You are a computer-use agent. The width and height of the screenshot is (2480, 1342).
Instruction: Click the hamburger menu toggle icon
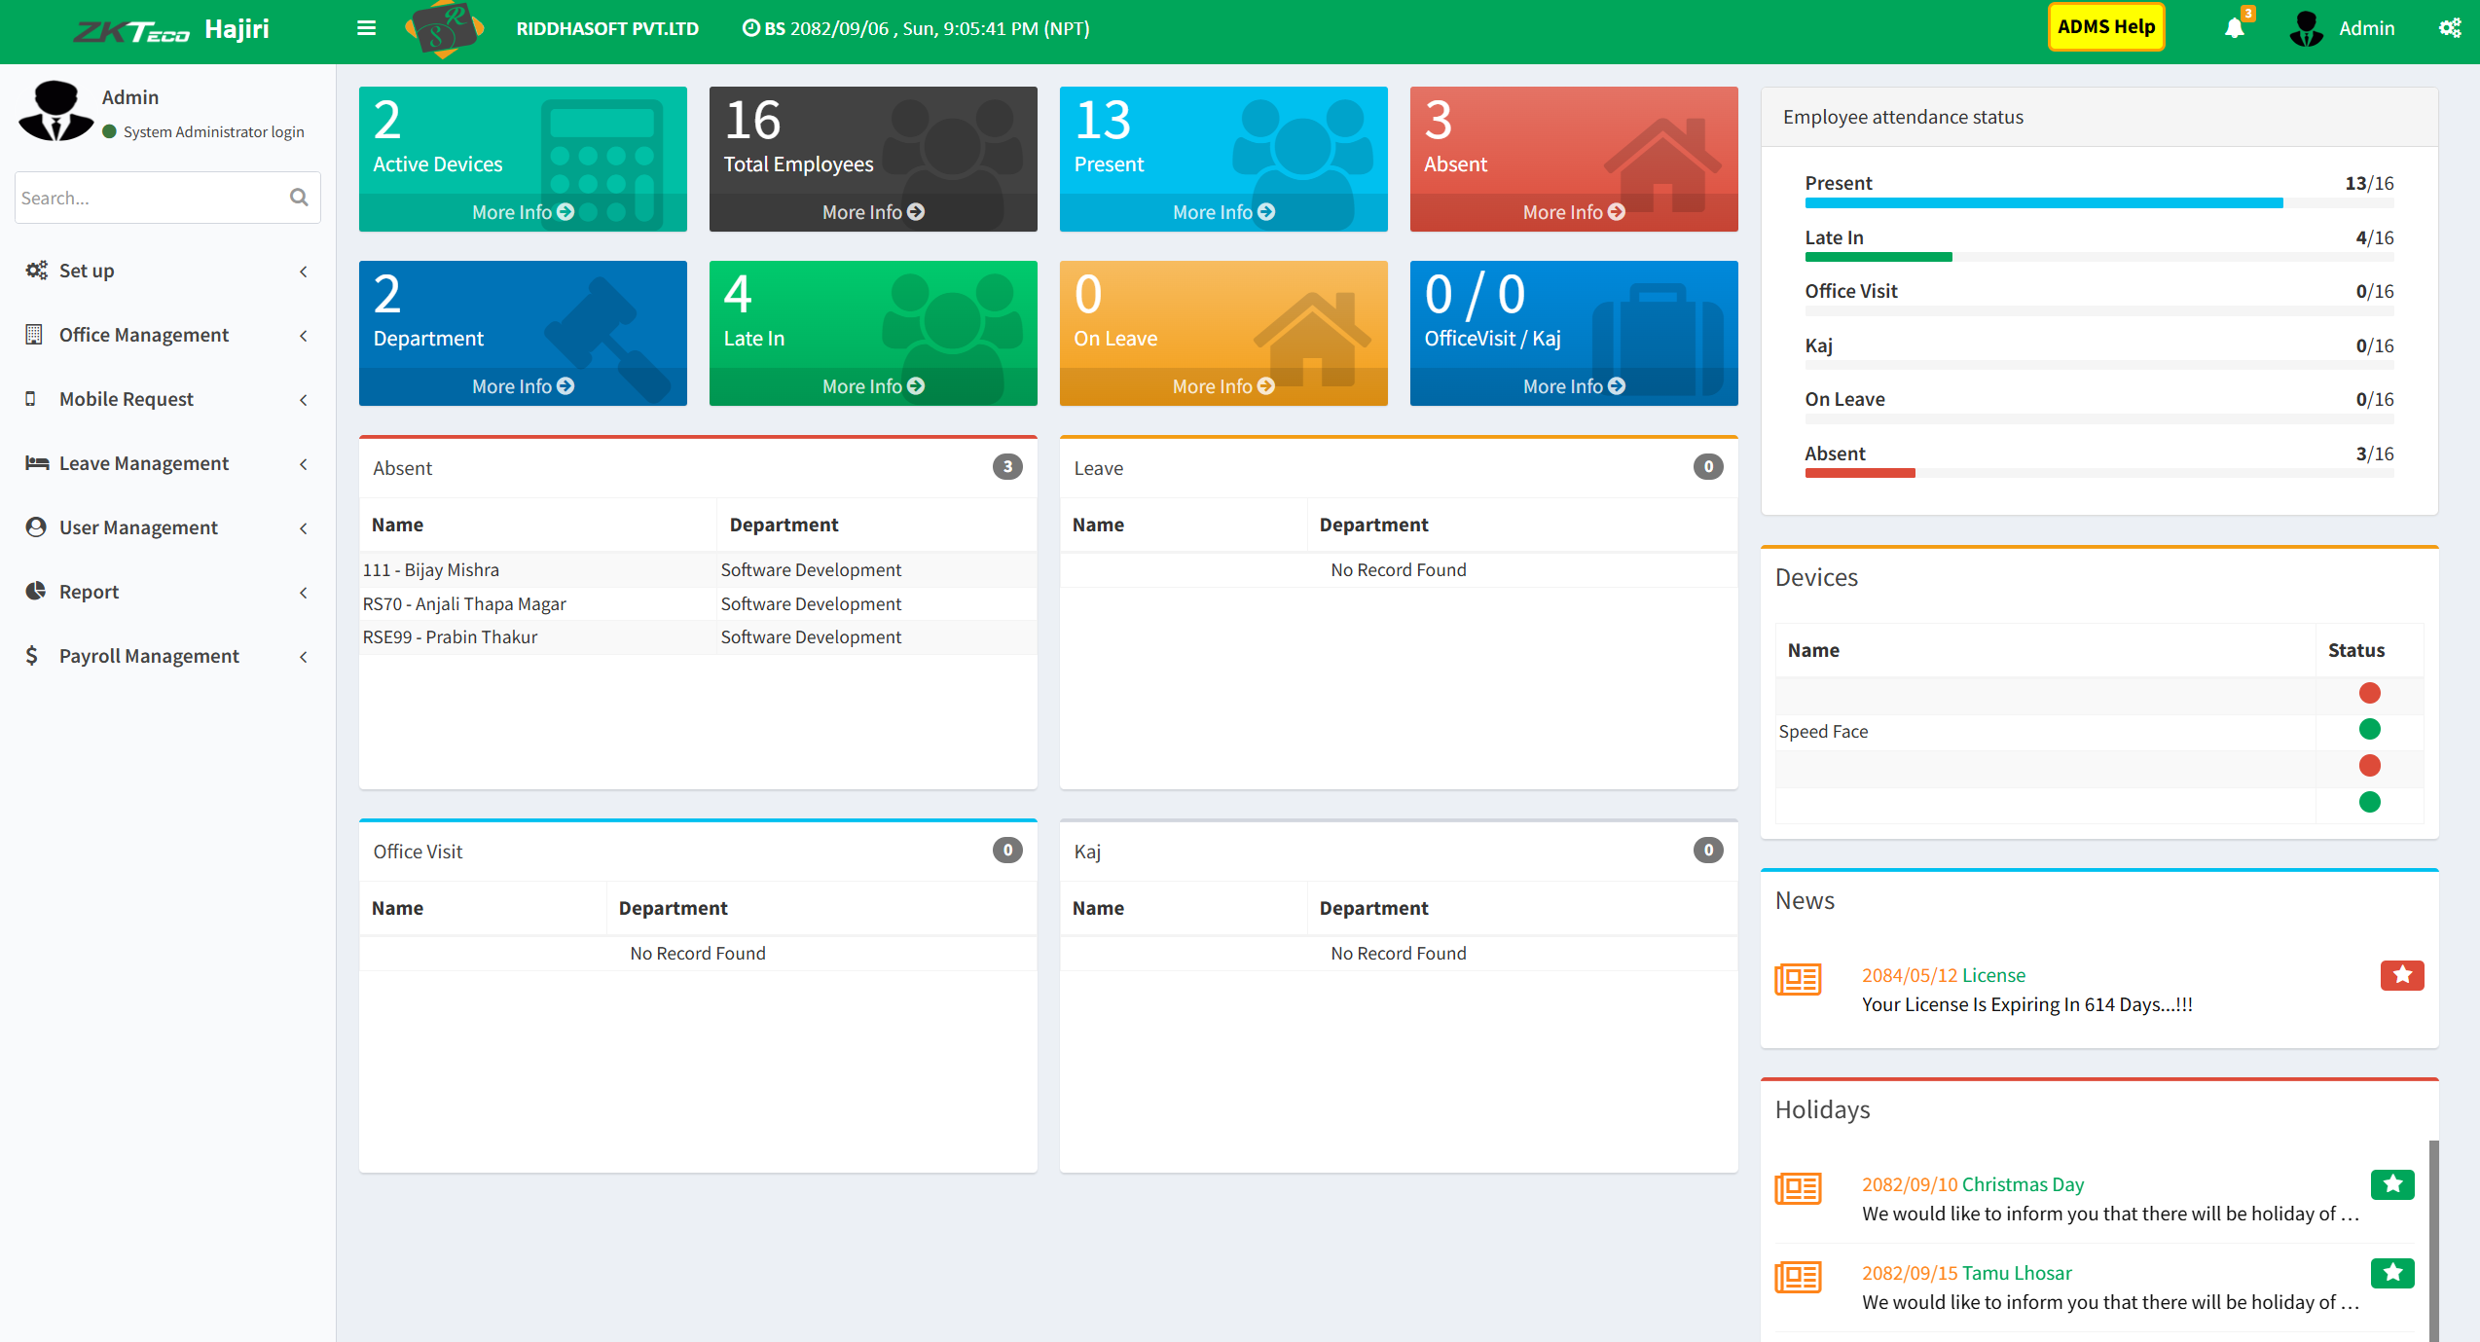point(366,28)
